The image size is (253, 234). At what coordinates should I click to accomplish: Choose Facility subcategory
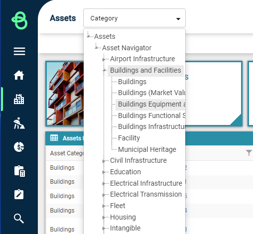click(129, 138)
